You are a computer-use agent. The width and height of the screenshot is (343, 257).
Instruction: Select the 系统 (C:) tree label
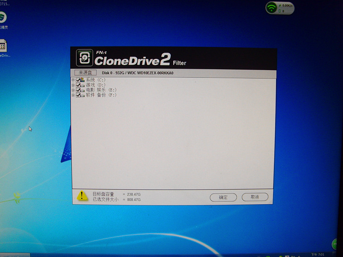click(x=96, y=80)
